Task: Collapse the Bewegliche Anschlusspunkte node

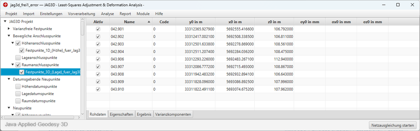Action: [x=9, y=36]
